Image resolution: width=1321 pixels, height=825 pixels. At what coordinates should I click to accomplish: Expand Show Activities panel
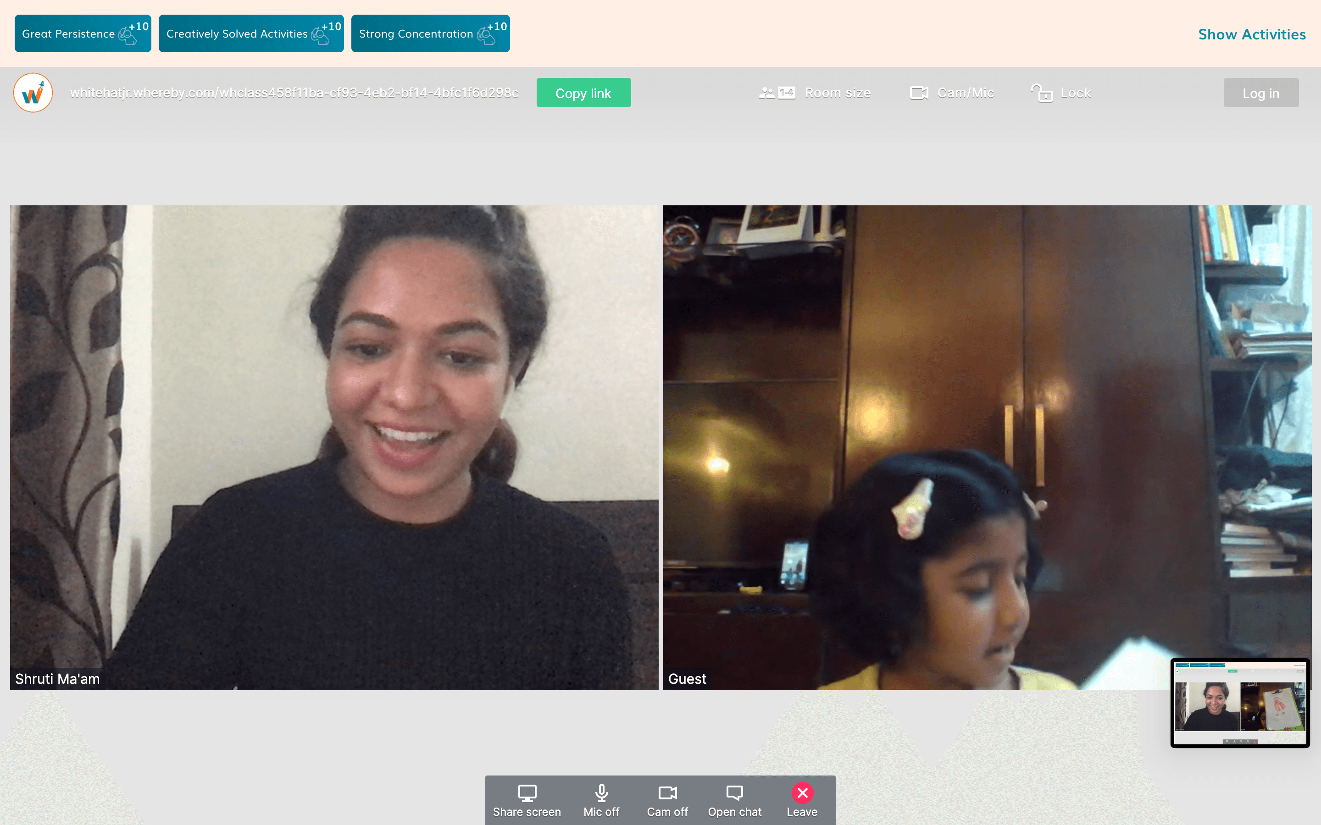coord(1251,34)
